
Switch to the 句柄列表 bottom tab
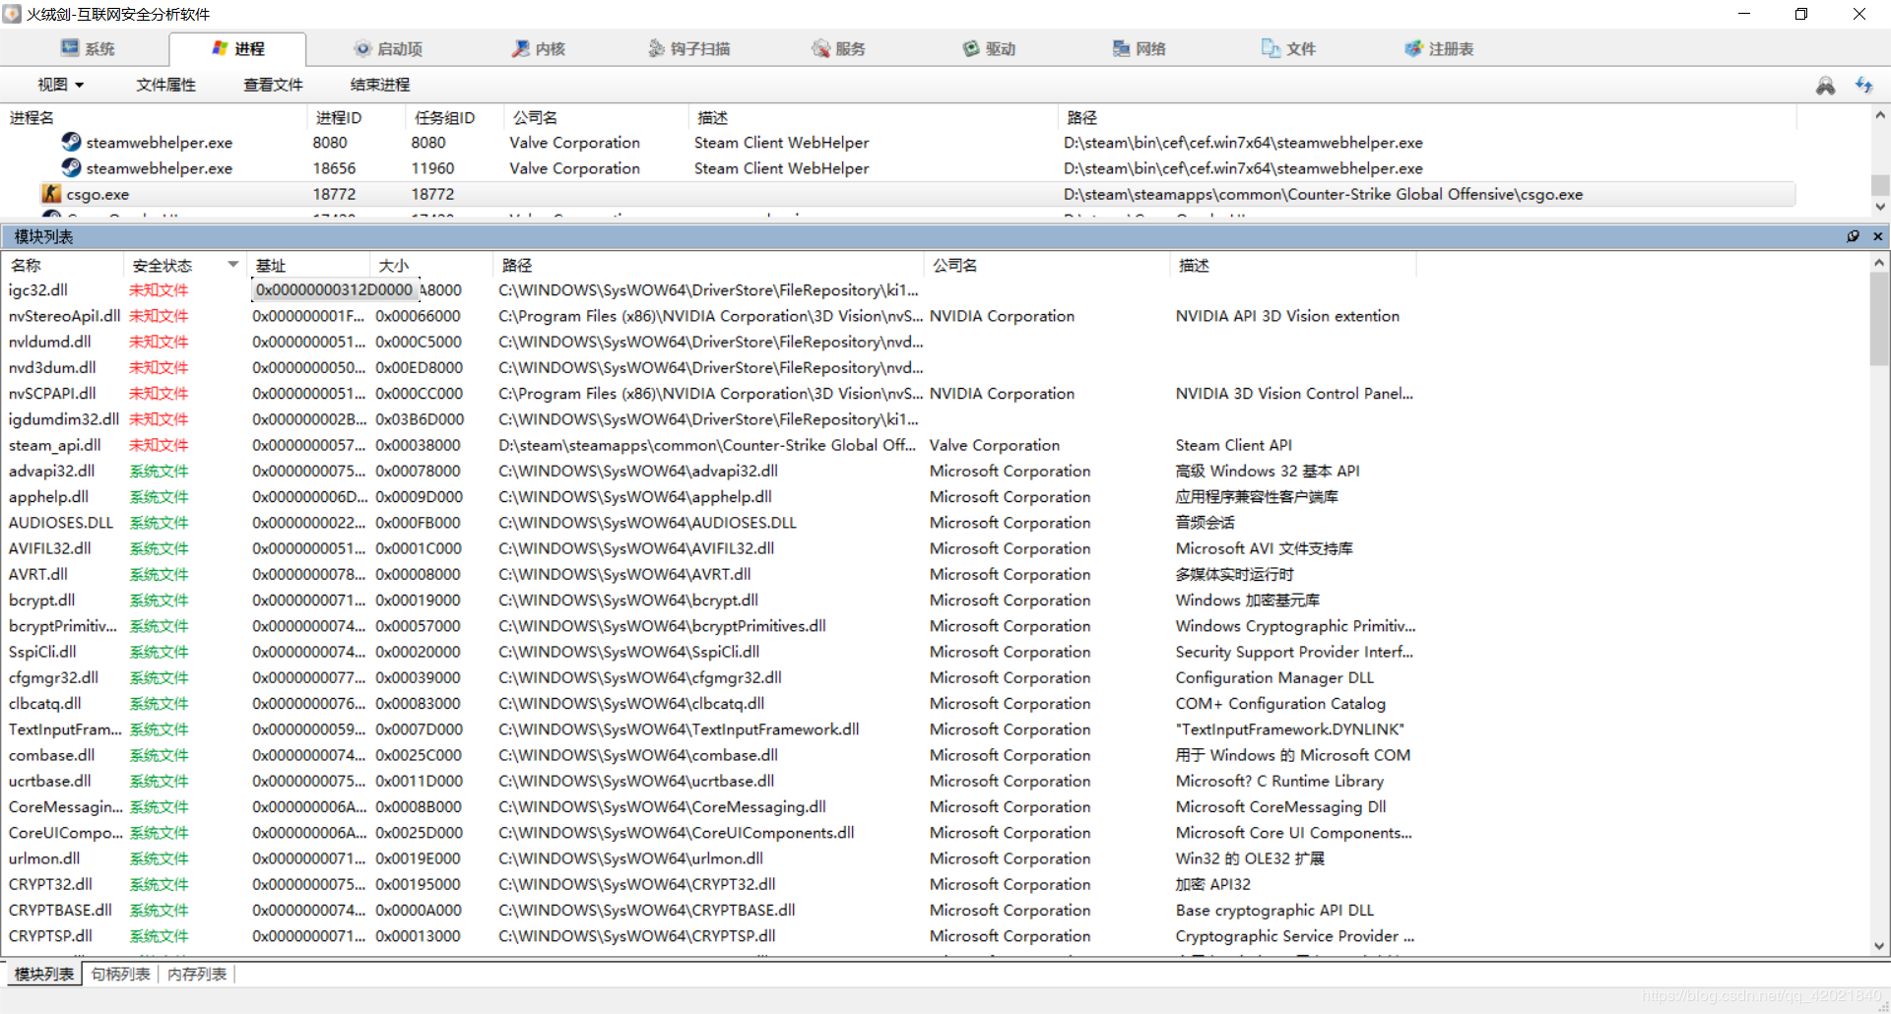click(x=120, y=974)
